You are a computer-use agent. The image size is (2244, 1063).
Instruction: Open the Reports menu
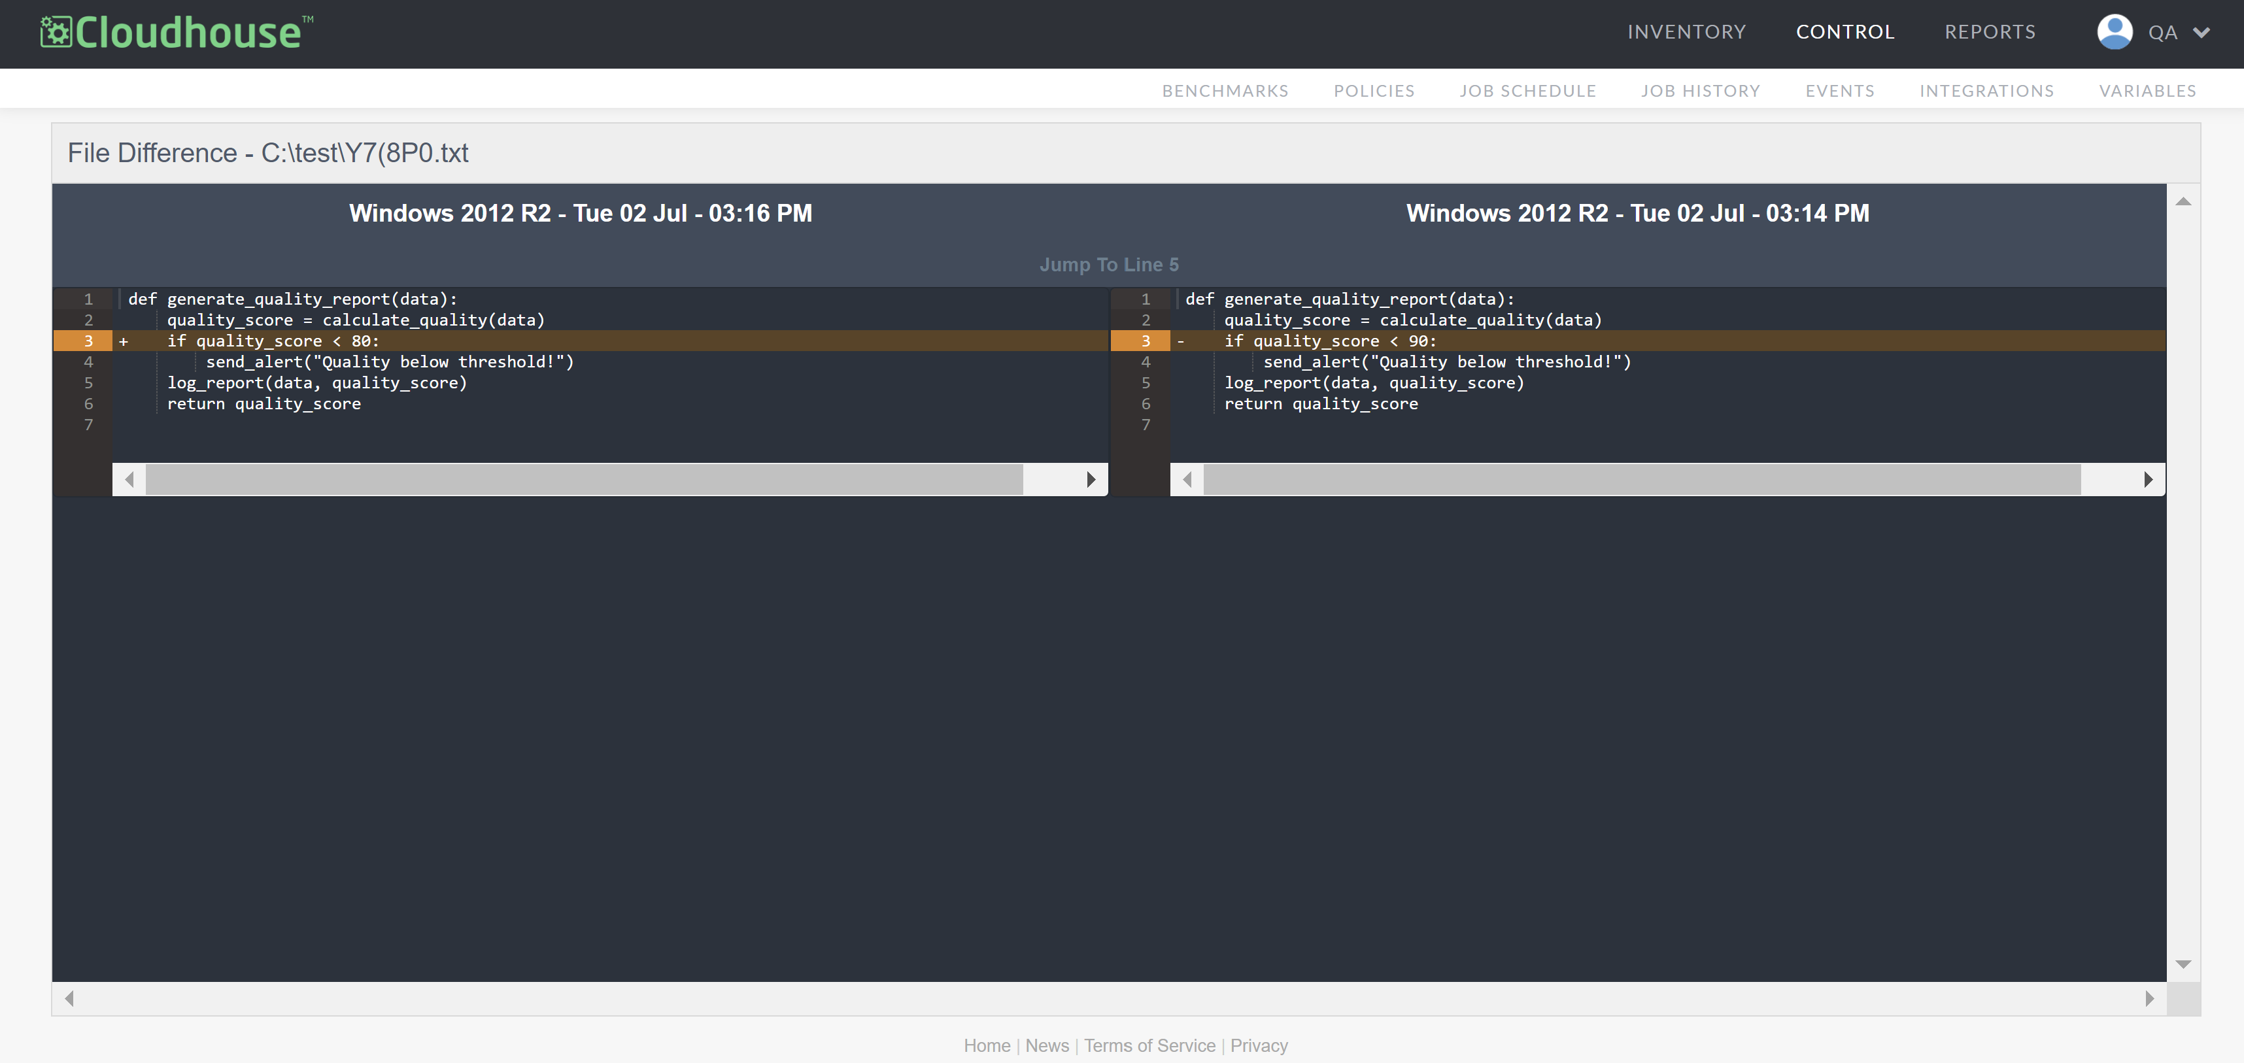(1990, 32)
